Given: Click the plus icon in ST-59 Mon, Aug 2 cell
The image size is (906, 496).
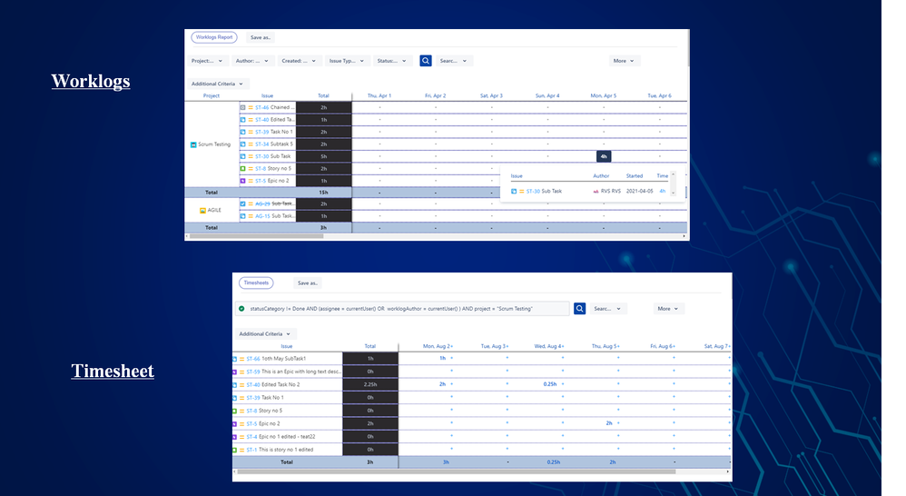Looking at the screenshot, I should click(451, 372).
